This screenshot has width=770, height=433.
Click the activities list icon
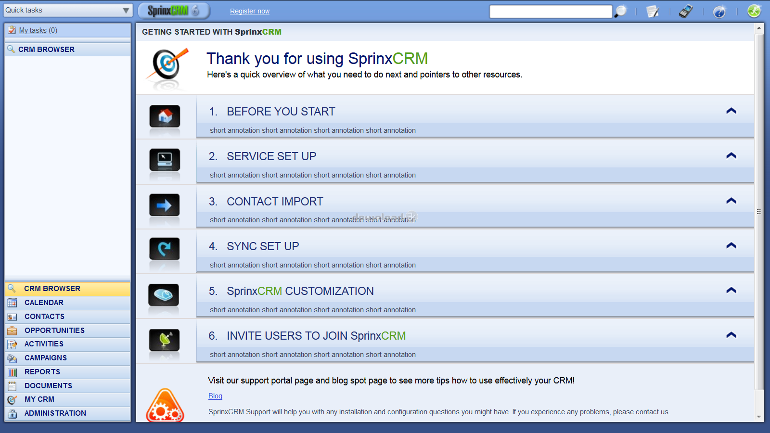pos(12,344)
